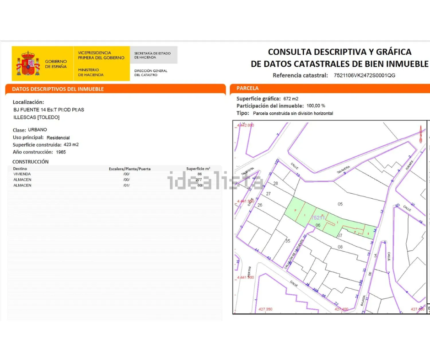Click the Gobierno de España logo text
This screenshot has width=430, height=360.
[56, 64]
